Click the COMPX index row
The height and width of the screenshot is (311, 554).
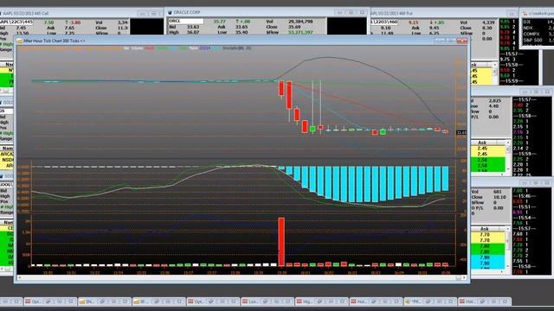(x=538, y=34)
